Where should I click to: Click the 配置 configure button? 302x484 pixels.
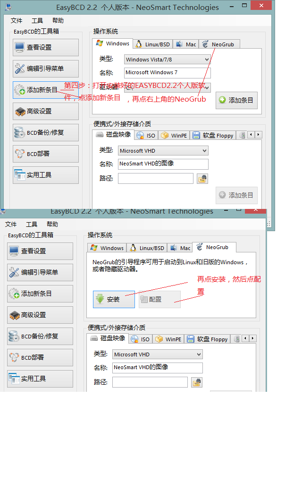tap(159, 299)
